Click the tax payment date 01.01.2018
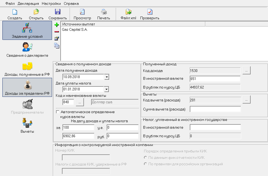 [x=83, y=89]
